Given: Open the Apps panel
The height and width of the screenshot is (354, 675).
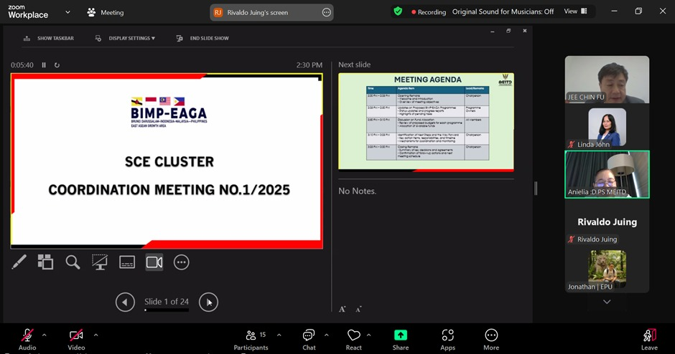Looking at the screenshot, I should click(x=447, y=339).
